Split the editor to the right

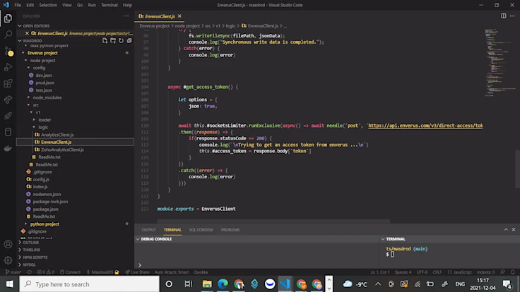[504, 16]
